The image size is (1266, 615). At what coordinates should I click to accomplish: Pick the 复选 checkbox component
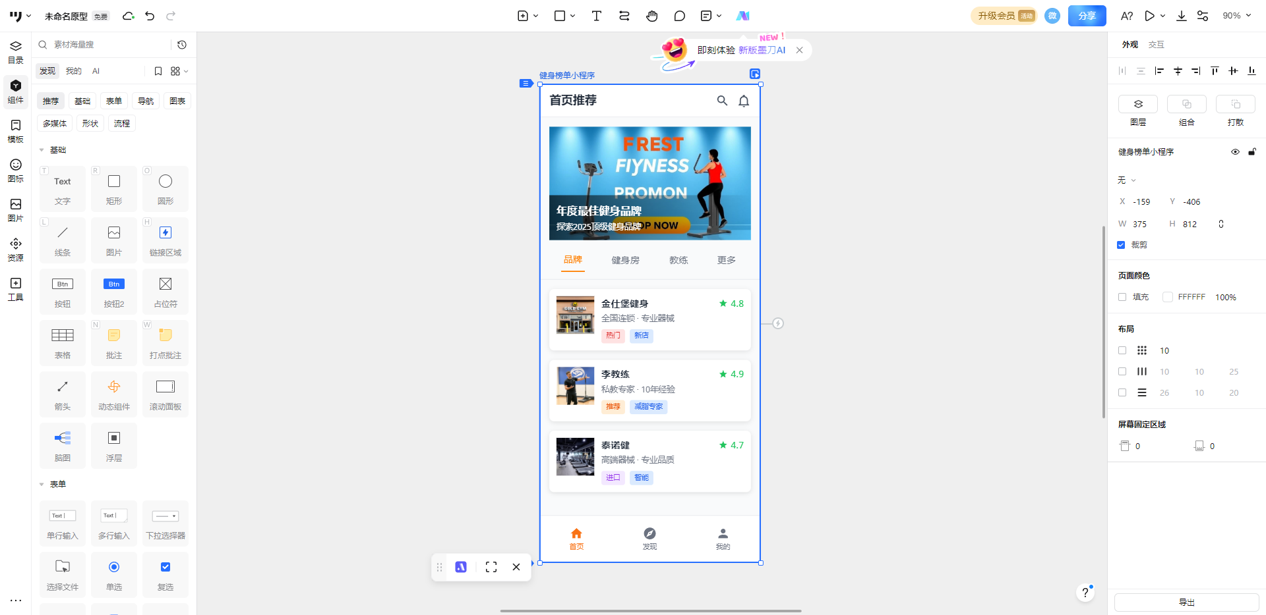(x=166, y=574)
